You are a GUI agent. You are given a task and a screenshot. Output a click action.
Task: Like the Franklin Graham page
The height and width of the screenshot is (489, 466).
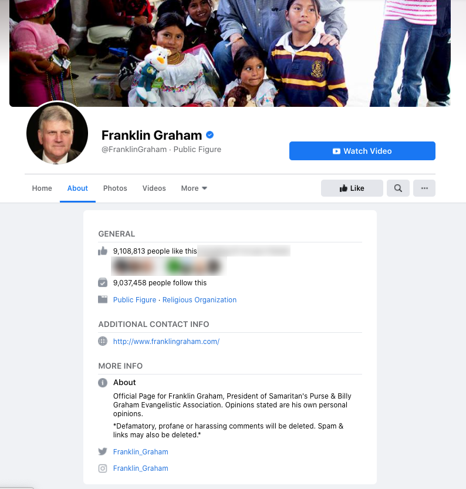(x=352, y=188)
